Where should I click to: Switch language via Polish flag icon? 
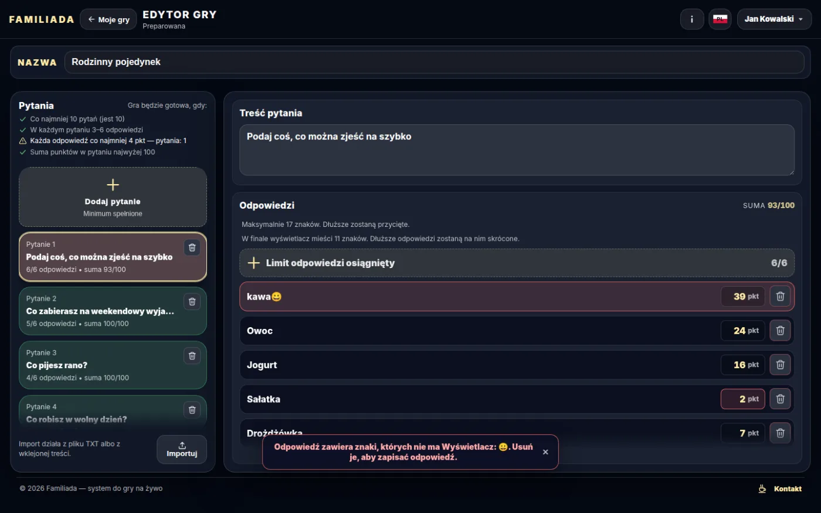click(720, 19)
